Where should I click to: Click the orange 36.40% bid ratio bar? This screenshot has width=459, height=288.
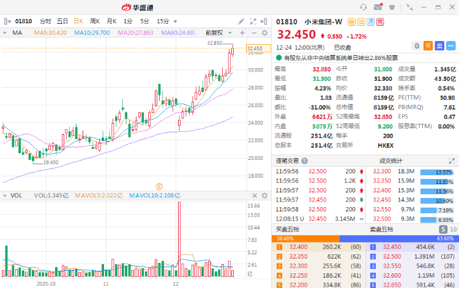[x=305, y=238]
